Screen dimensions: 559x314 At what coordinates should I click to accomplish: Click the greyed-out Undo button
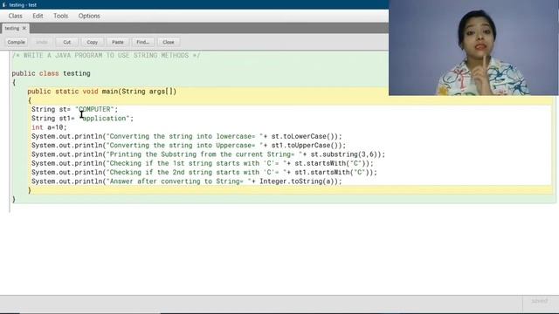pos(41,42)
